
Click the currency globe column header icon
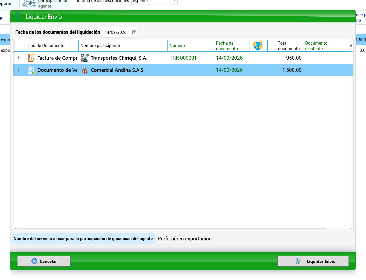click(258, 45)
